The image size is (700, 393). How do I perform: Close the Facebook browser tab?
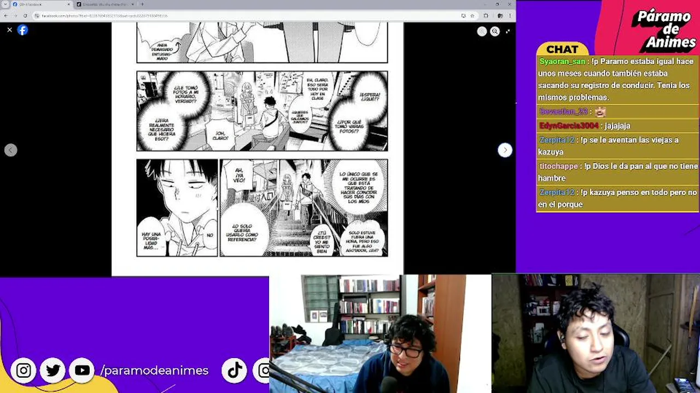tap(69, 4)
